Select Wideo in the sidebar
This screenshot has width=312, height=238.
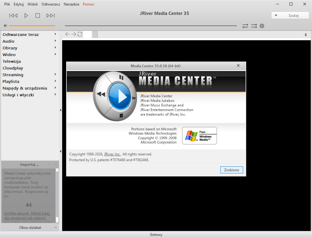tap(9, 55)
